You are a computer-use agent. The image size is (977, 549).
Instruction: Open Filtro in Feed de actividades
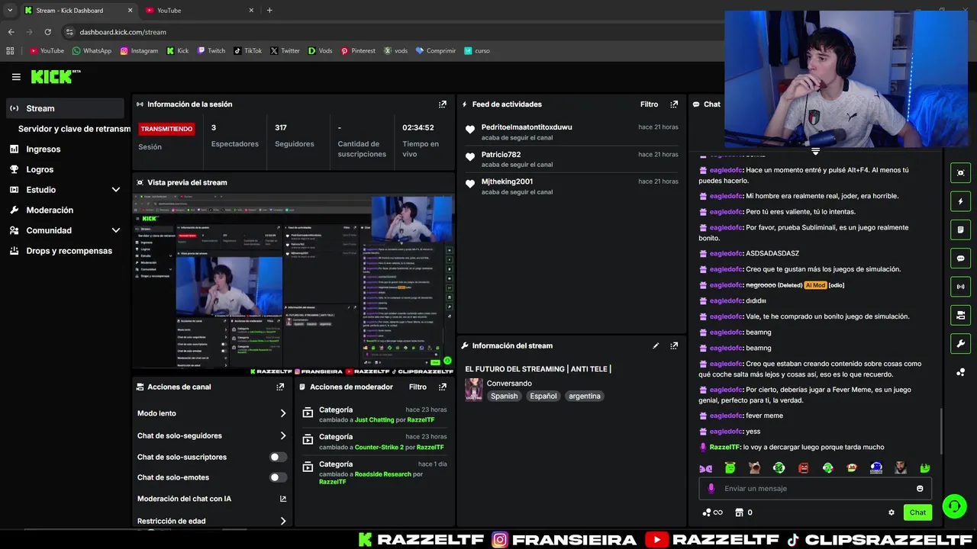tap(649, 104)
